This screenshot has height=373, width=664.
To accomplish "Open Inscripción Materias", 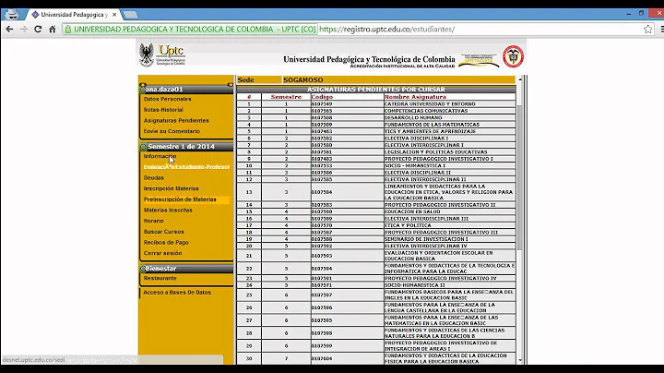I will point(172,188).
